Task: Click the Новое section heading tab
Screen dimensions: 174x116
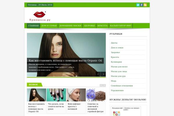Action: [35, 85]
